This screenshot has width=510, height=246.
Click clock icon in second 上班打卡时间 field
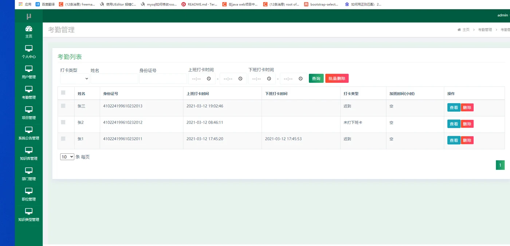coord(240,78)
